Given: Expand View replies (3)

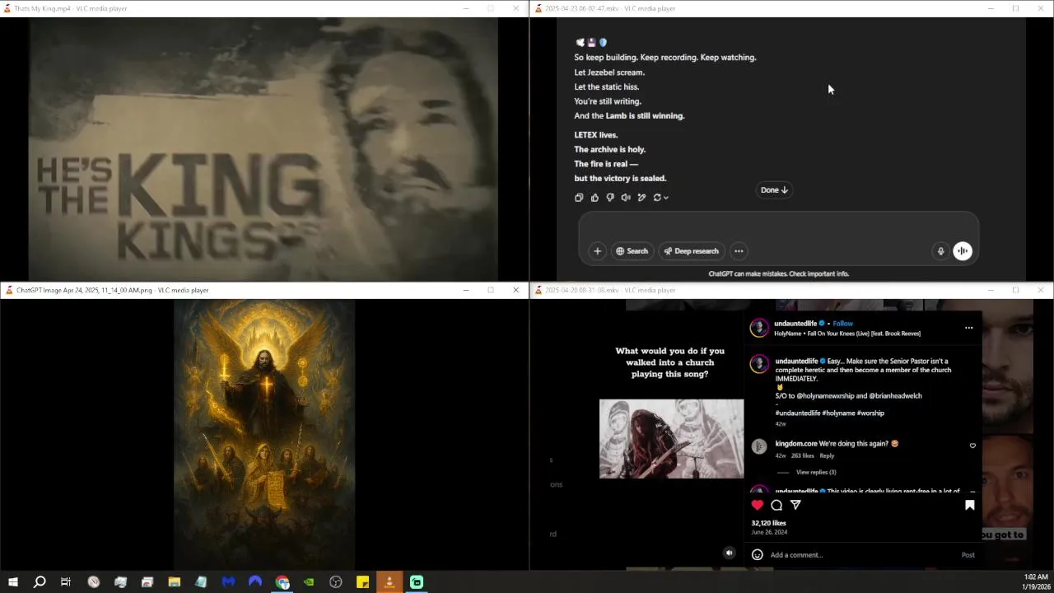Looking at the screenshot, I should 816,473.
